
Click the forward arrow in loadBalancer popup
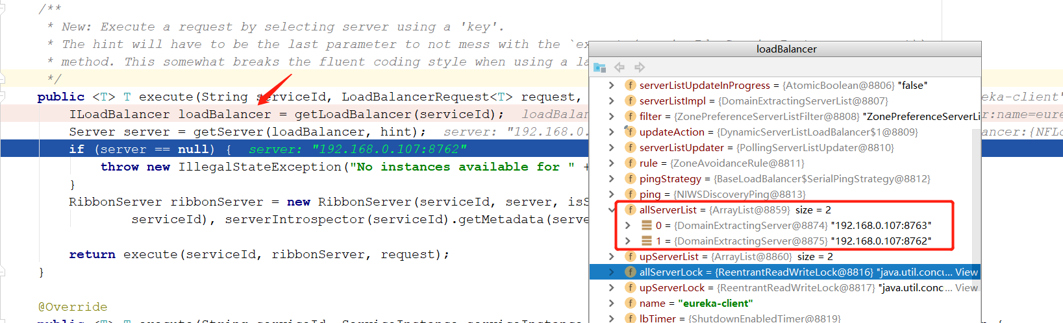(640, 67)
